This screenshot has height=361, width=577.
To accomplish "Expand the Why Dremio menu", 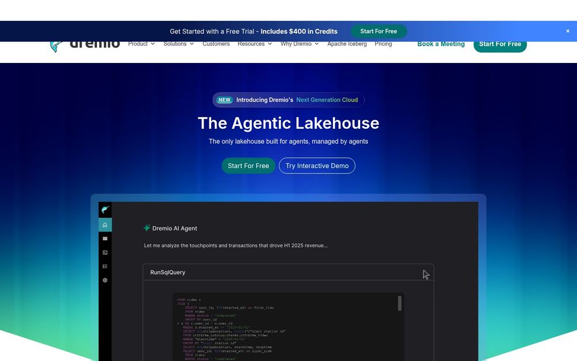I will 299,44.
